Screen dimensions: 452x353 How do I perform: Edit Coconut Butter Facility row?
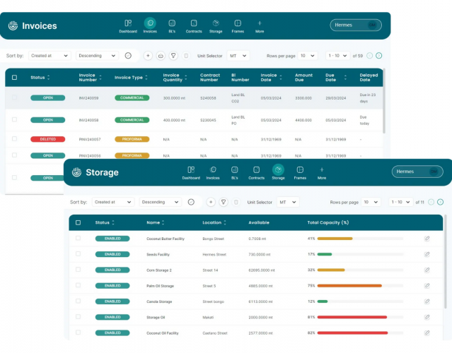pyautogui.click(x=427, y=239)
